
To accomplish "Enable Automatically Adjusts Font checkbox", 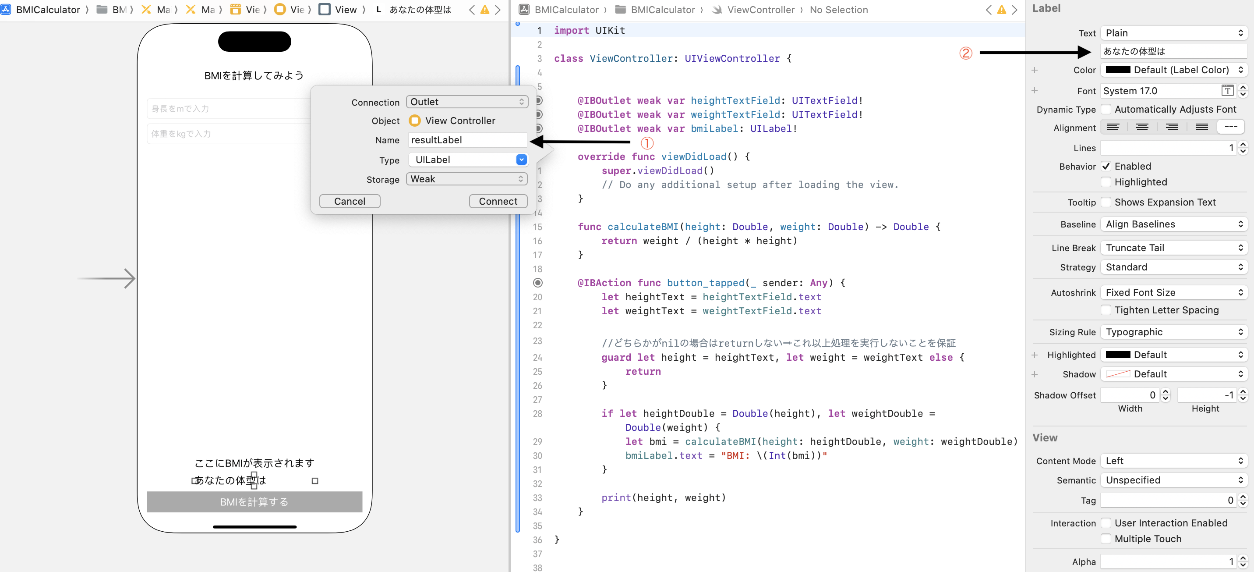I will [x=1106, y=109].
